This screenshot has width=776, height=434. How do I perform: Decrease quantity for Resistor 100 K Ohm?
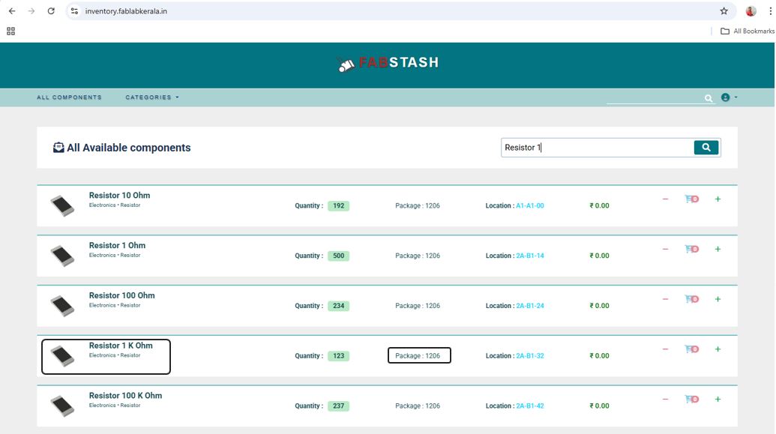click(665, 399)
